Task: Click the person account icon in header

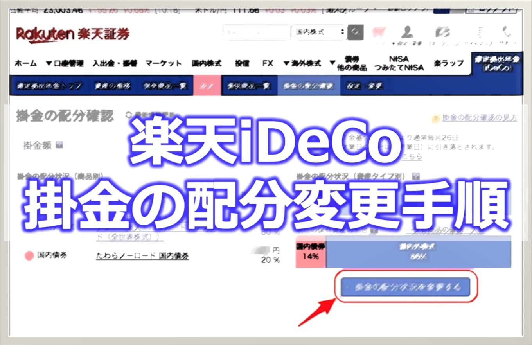Action: point(408,32)
